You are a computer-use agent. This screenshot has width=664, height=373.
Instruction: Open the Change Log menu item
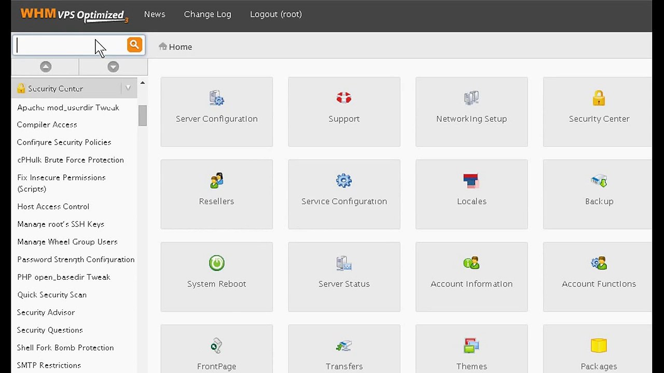[x=208, y=15]
